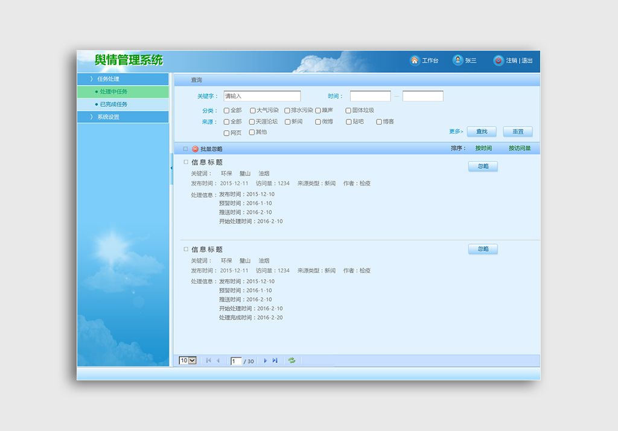Check the 天涯论坛 source box

252,122
